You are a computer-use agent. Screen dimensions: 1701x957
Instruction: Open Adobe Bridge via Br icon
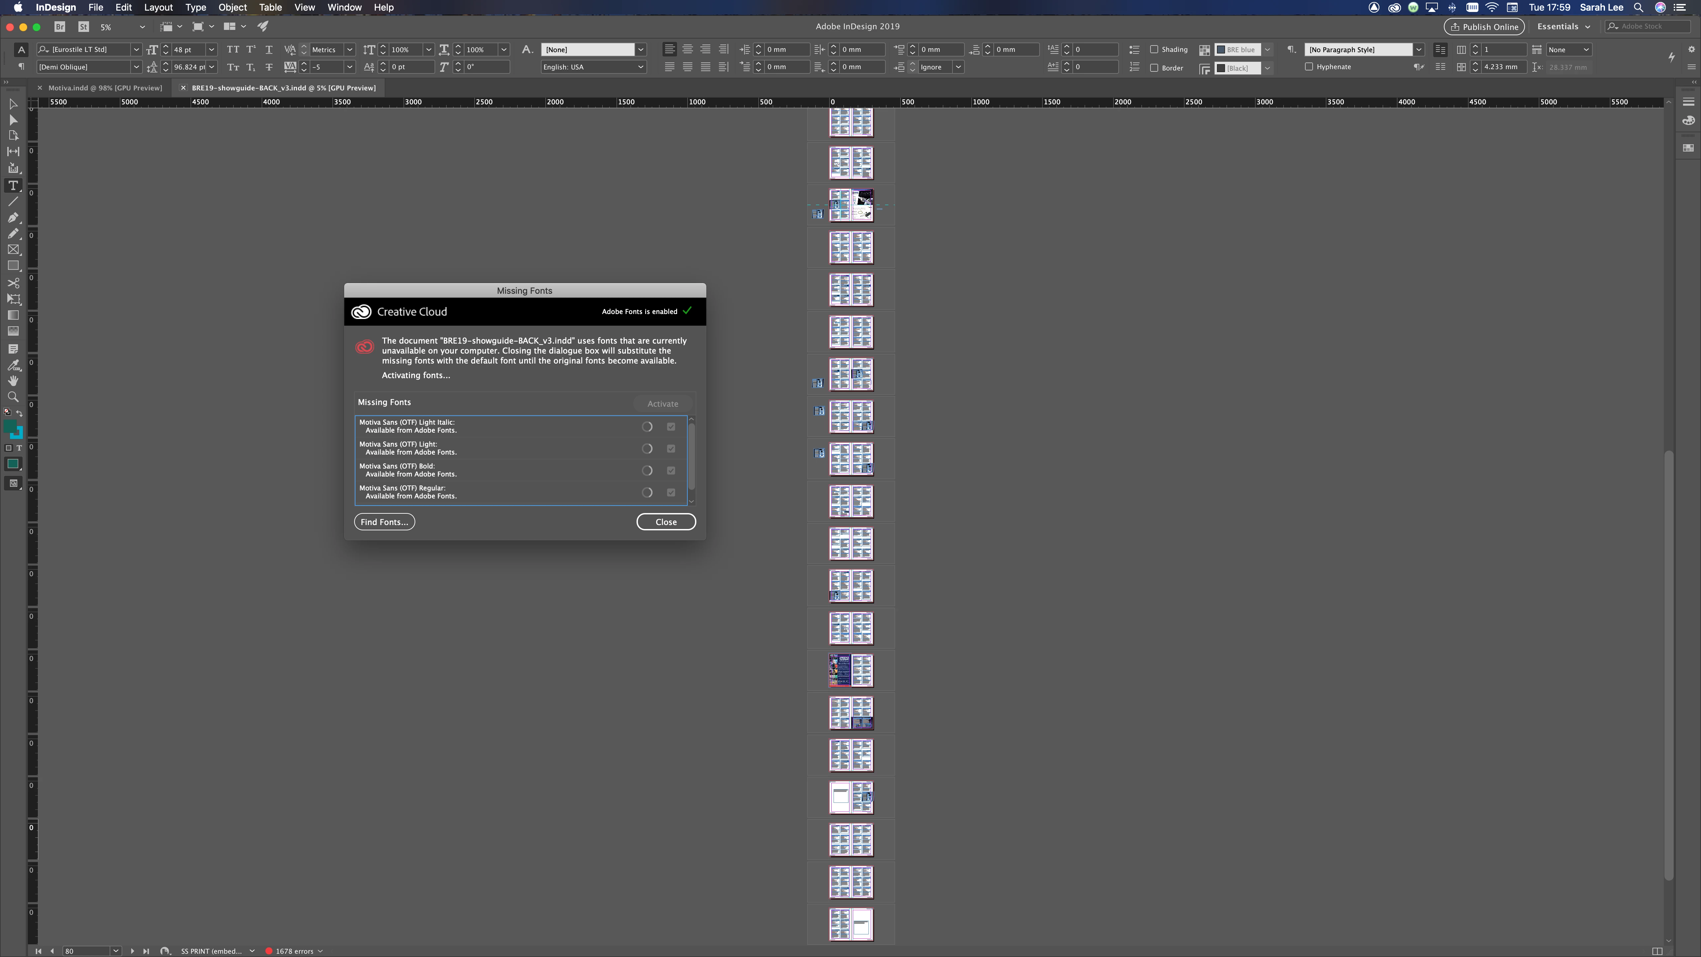pos(60,27)
